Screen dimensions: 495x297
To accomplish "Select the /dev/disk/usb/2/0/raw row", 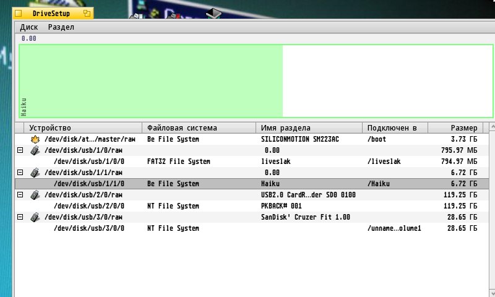I will click(x=252, y=195).
